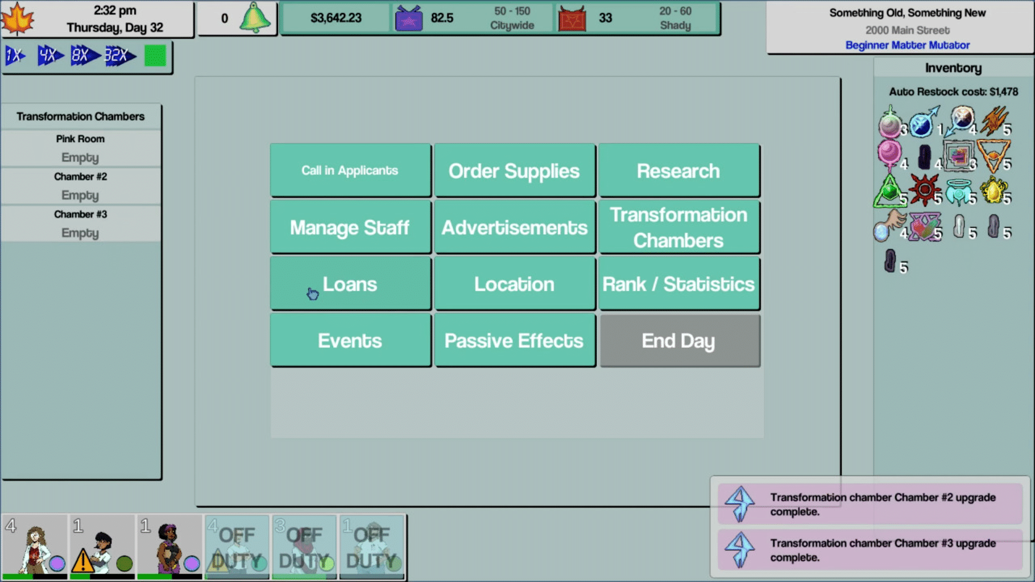This screenshot has width=1035, height=582.
Task: Select the Chamber #2 sidebar entry
Action: [81, 186]
